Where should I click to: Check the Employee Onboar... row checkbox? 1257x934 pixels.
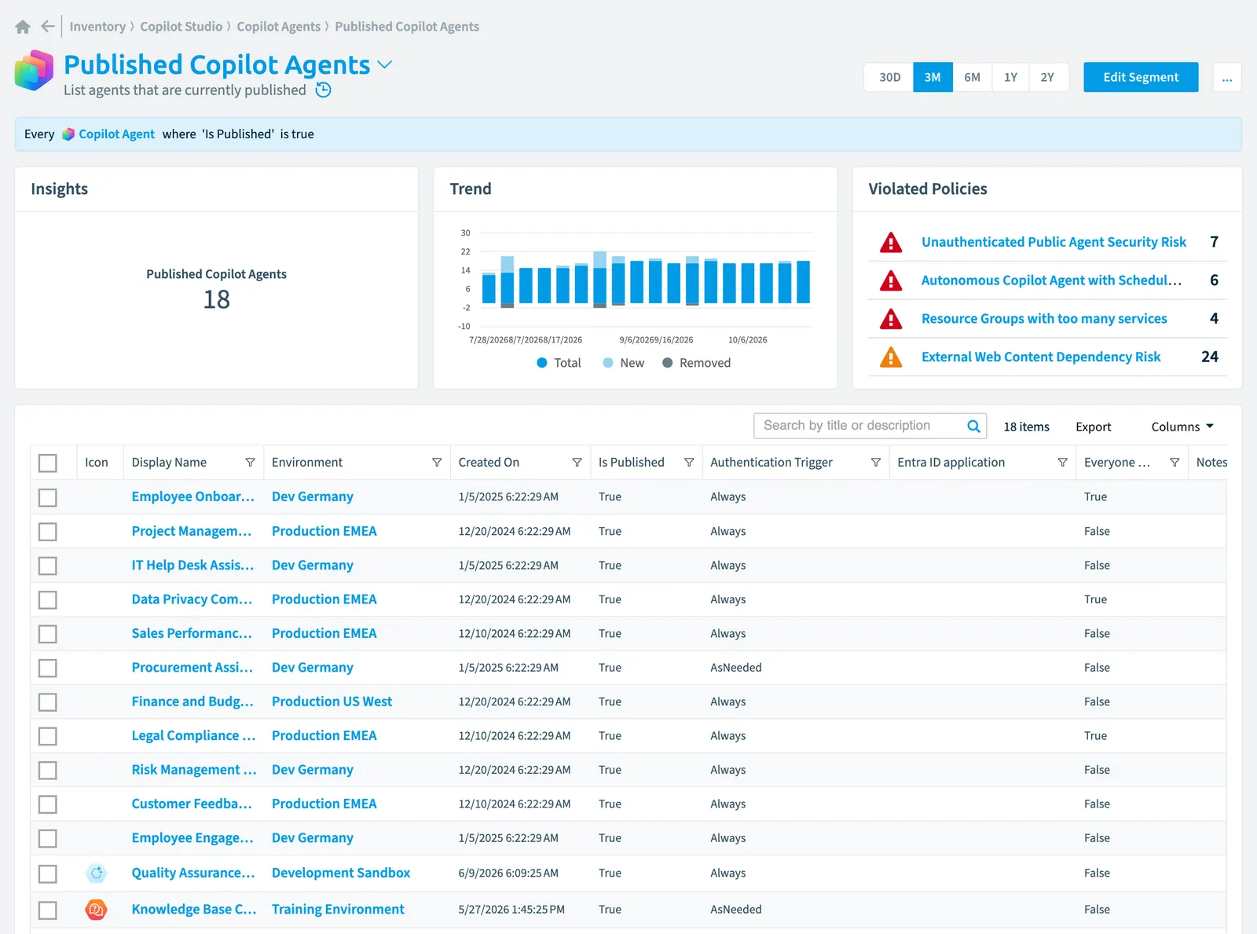pos(48,497)
